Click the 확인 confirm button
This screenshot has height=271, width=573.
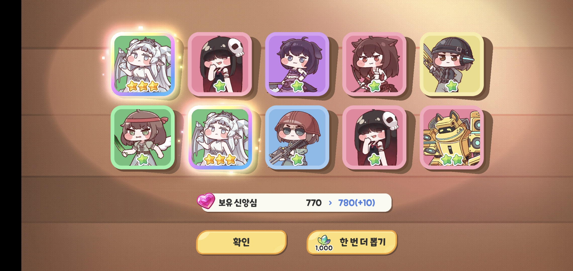coord(241,242)
